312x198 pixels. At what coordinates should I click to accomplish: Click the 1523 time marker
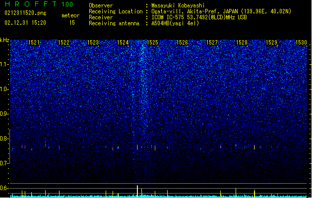coord(93,43)
